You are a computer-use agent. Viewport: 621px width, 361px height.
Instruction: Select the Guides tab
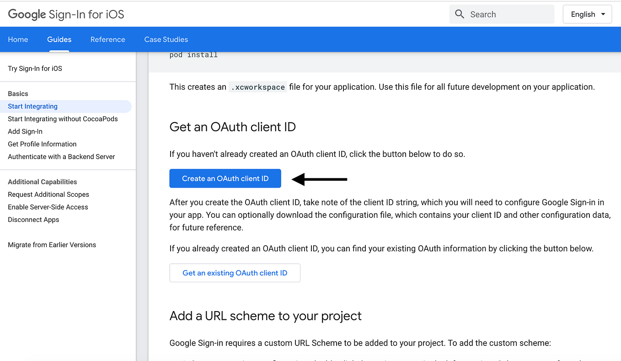point(59,39)
